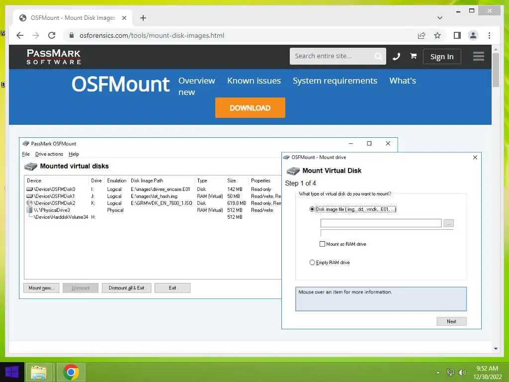Click the E:\images\fat_hash.img path cell
This screenshot has width=509, height=382.
(x=154, y=196)
